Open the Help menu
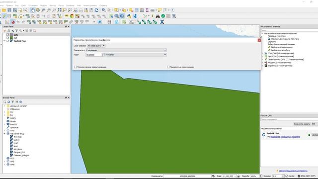The height and width of the screenshot is (179, 318). (103, 5)
